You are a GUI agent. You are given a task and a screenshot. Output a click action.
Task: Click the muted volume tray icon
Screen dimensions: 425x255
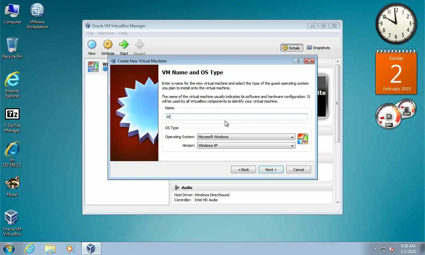pos(392,249)
